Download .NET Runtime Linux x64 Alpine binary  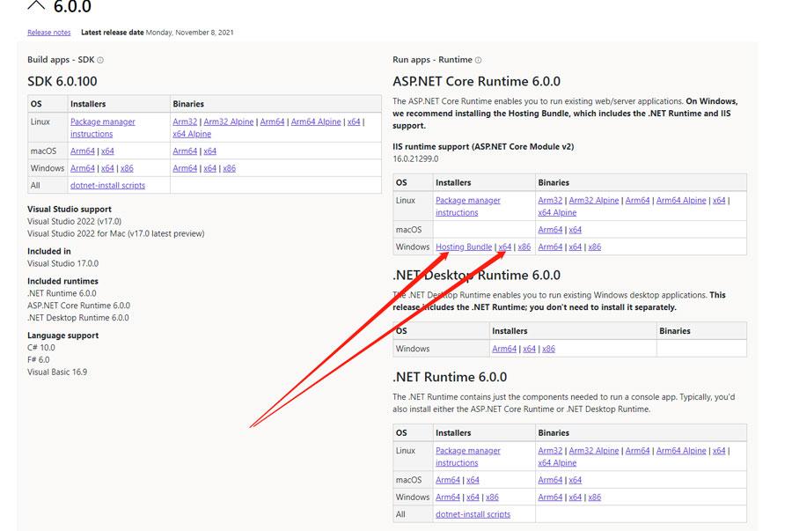[557, 463]
